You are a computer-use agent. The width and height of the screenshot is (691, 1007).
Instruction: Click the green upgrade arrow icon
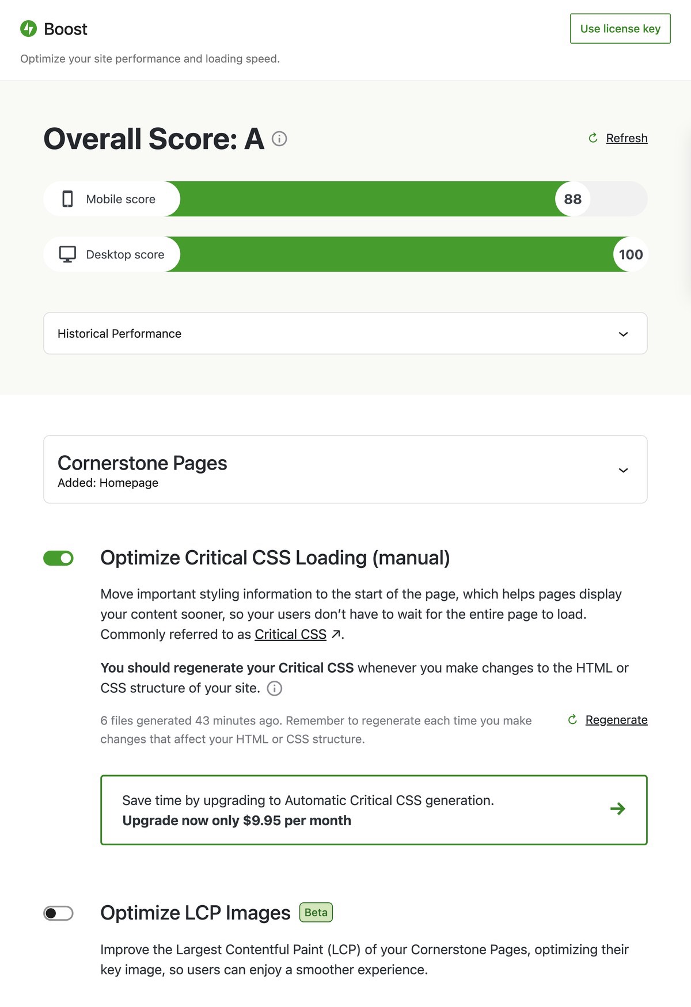point(618,809)
